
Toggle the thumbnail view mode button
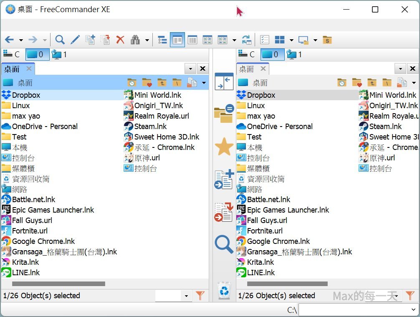point(207,40)
